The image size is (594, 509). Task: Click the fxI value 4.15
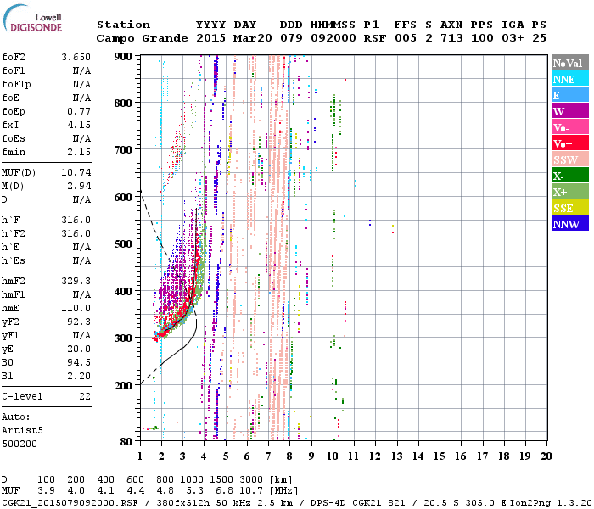(79, 125)
